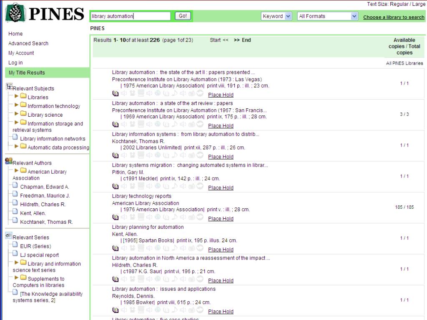Image resolution: width=427 pixels, height=320 pixels.
Task: Expand the Automatic data processing subject
Action: tap(17, 146)
